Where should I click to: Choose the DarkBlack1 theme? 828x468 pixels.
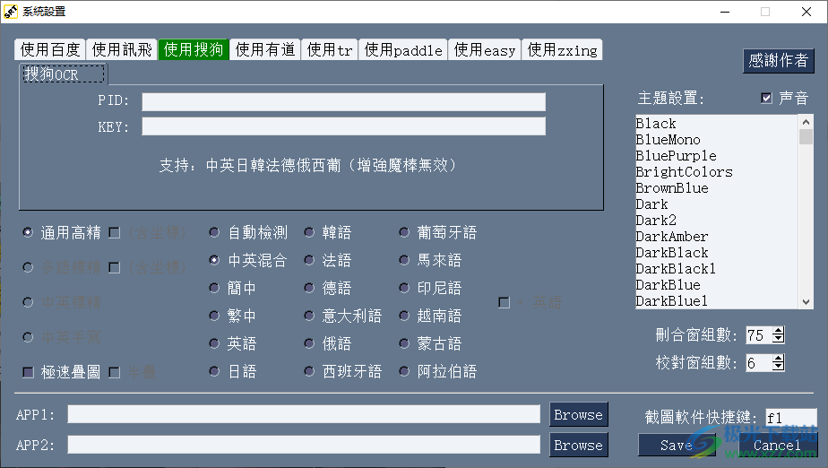[717, 269]
